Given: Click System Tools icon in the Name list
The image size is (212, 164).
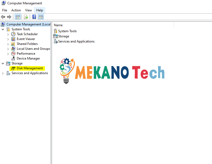Looking at the screenshot, I should click(56, 31).
